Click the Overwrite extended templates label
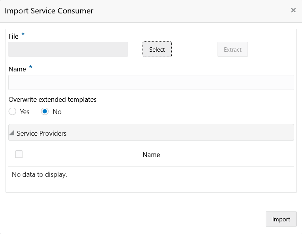302x234 pixels. (x=53, y=99)
